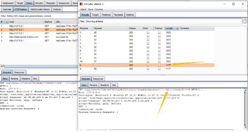The width and height of the screenshot is (248, 132).
Task: Click the scroll-left arrow of HTTP history scrollbar
Action: click(x=1, y=66)
